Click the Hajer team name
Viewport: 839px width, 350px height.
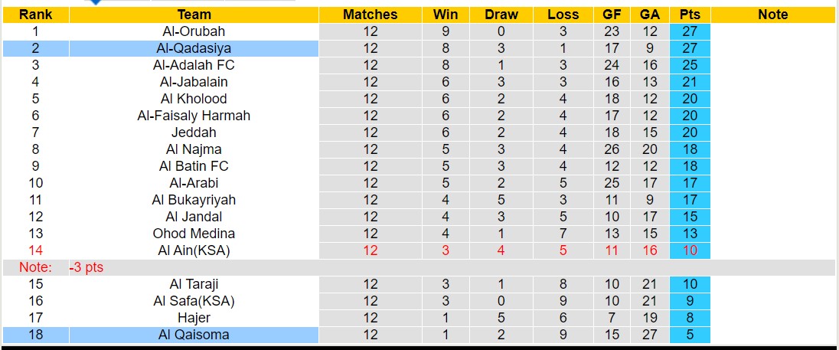194,318
